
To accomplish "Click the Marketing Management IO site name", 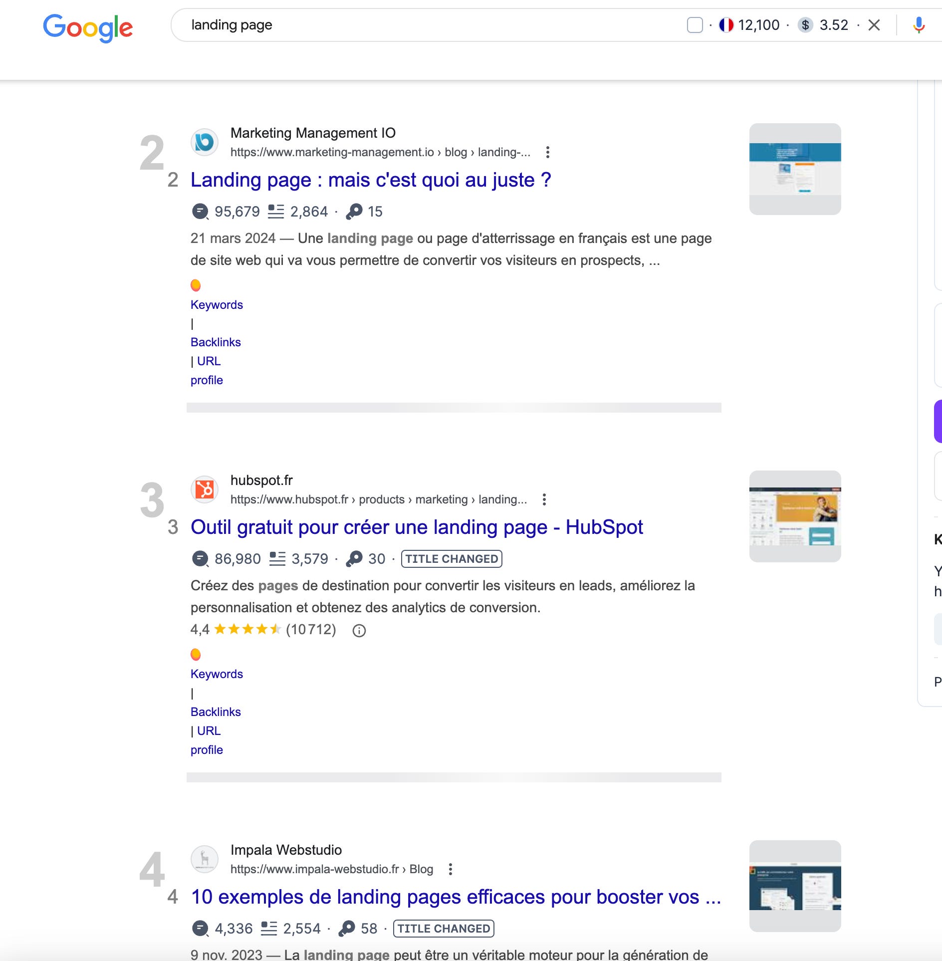I will tap(313, 133).
